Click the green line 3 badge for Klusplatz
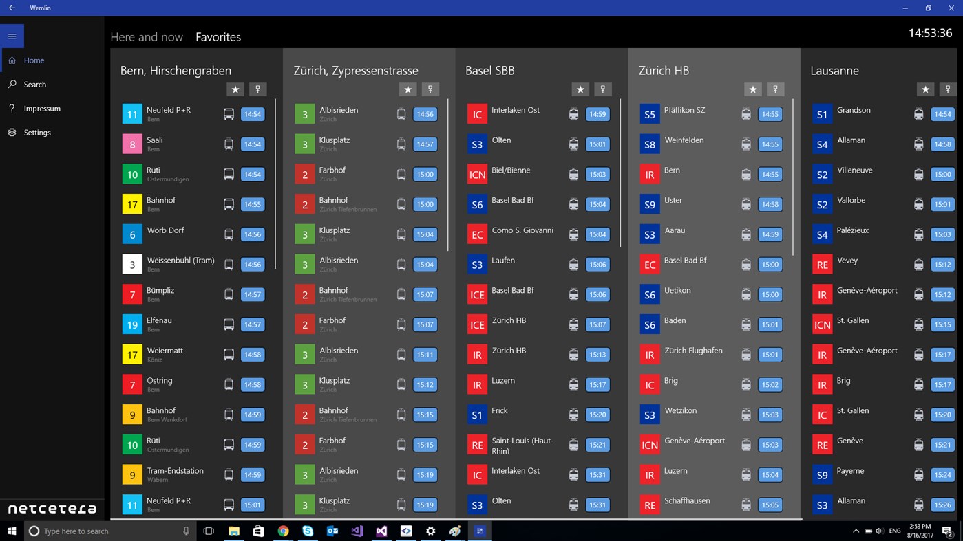963x541 pixels. (x=304, y=144)
